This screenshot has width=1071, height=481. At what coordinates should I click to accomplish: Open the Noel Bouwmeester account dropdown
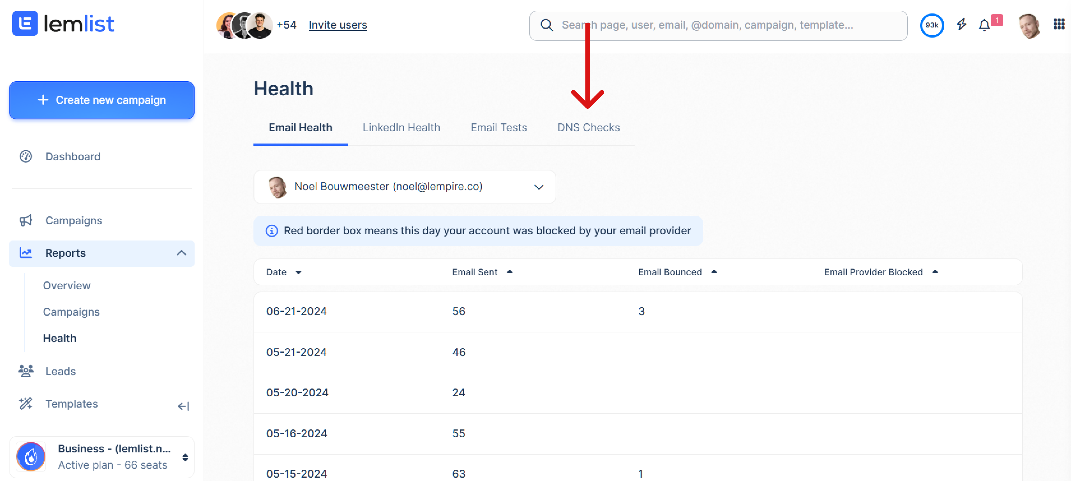point(404,187)
